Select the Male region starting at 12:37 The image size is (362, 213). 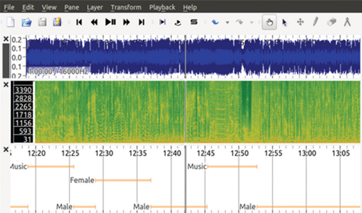pyautogui.click(x=179, y=207)
